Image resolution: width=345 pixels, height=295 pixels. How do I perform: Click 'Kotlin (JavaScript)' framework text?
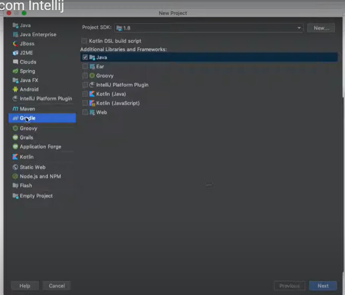tap(118, 103)
